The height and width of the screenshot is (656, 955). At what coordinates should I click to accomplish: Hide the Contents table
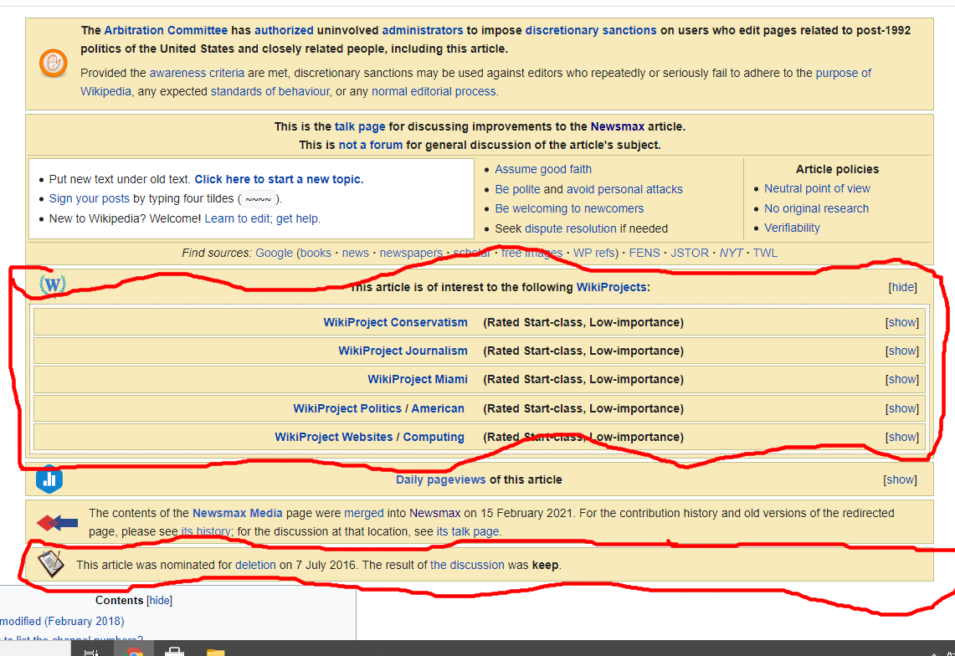(x=160, y=601)
